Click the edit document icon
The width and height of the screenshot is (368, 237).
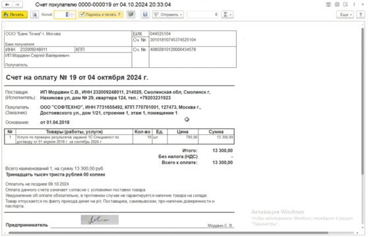click(x=131, y=14)
